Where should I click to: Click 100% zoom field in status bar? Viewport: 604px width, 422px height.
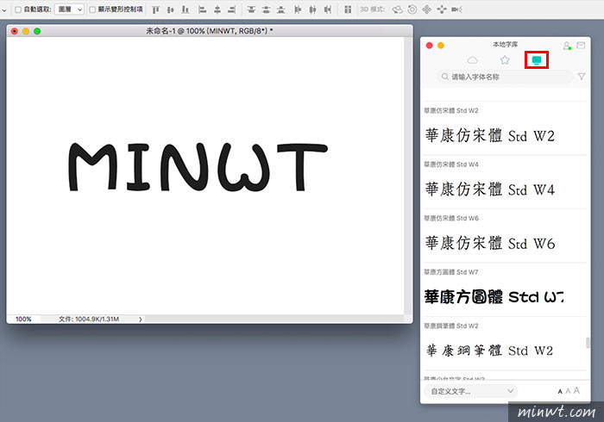tap(23, 320)
